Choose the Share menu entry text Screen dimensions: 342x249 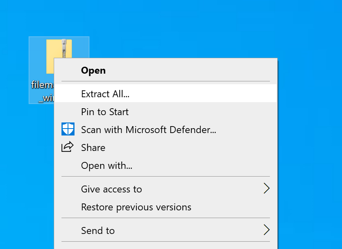pyautogui.click(x=93, y=148)
